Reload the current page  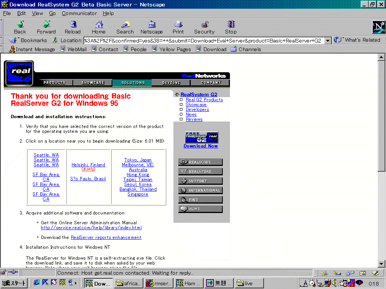click(73, 27)
